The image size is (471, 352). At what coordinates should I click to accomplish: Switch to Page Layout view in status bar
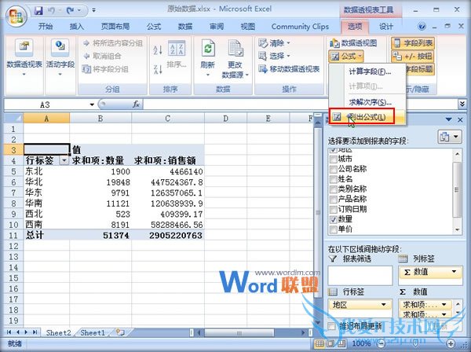tap(330, 343)
